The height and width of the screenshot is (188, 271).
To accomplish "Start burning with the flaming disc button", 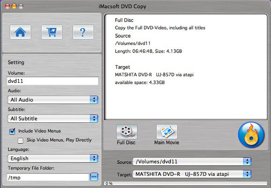I will click(x=251, y=135).
